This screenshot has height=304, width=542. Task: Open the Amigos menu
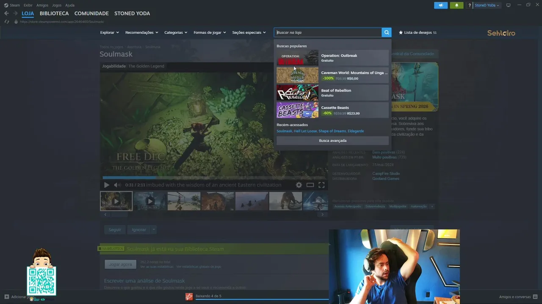point(42,5)
